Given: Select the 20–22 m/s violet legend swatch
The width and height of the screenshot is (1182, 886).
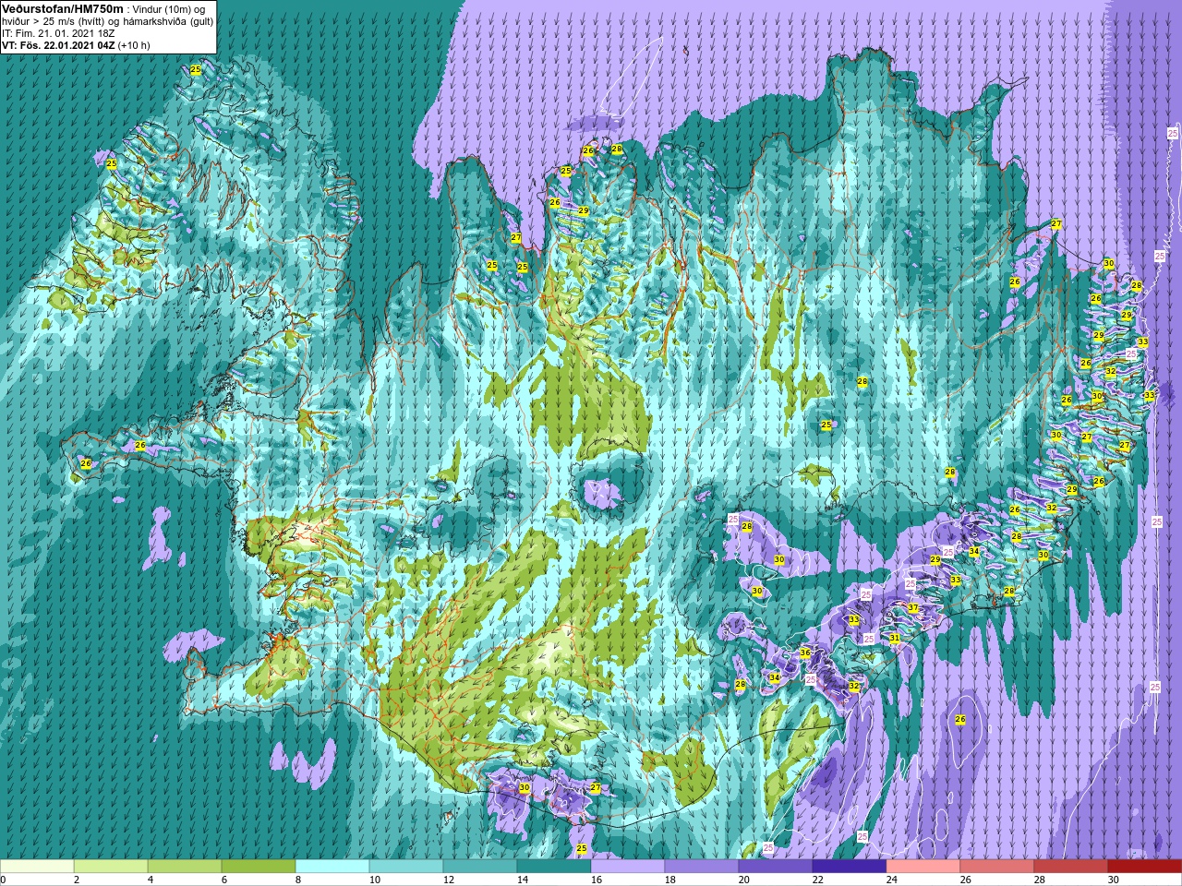Looking at the screenshot, I should point(776,867).
